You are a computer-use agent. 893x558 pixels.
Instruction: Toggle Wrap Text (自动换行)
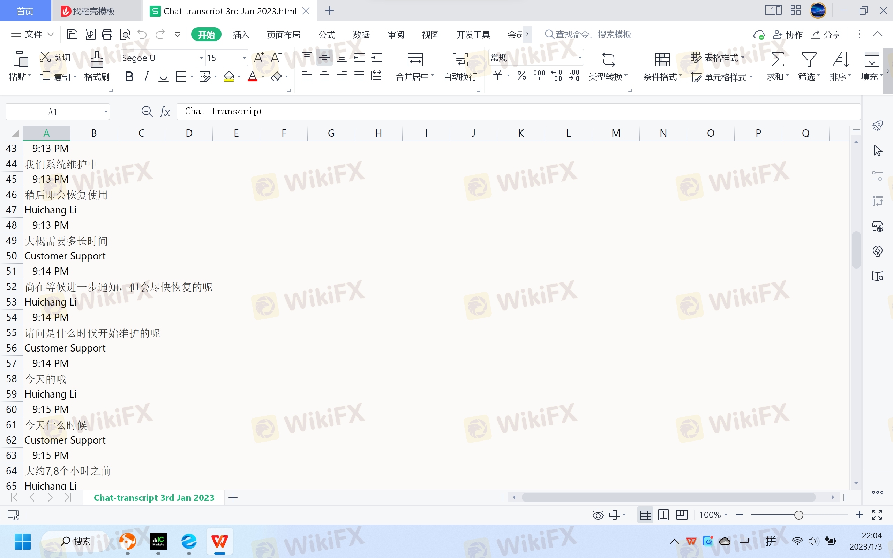coord(460,67)
